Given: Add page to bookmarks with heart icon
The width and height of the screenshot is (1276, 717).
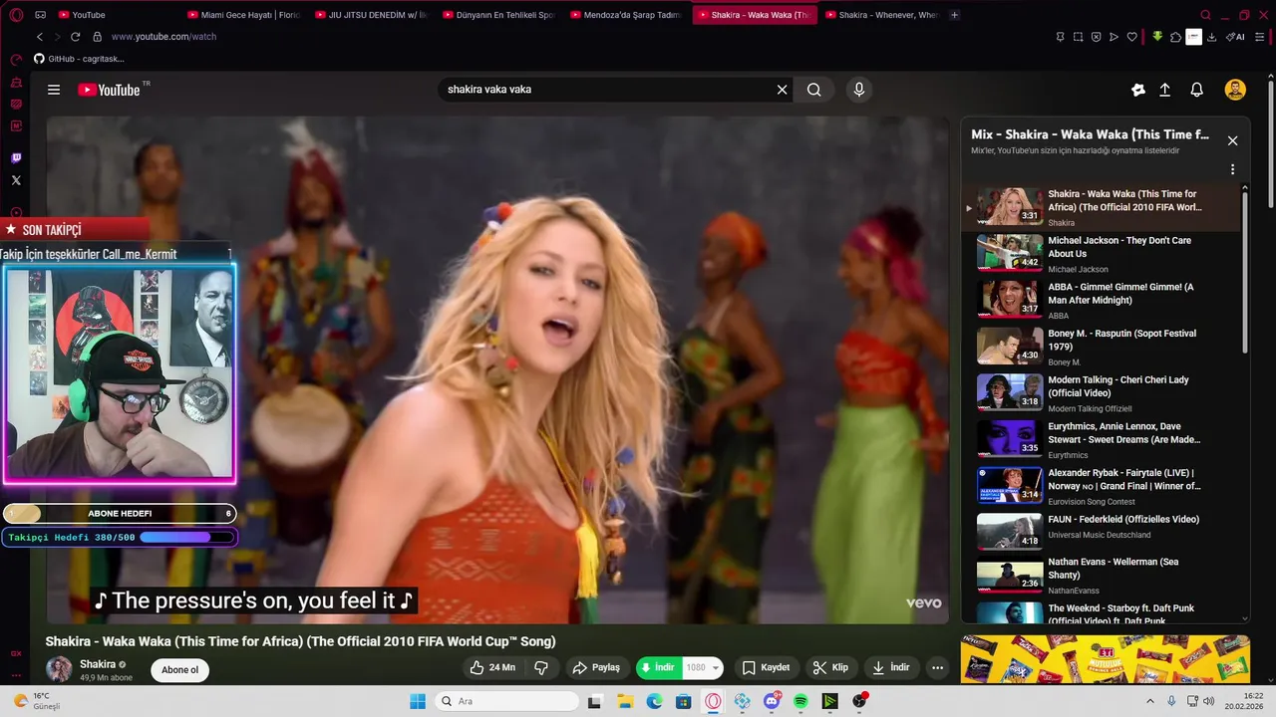Looking at the screenshot, I should [x=1131, y=37].
